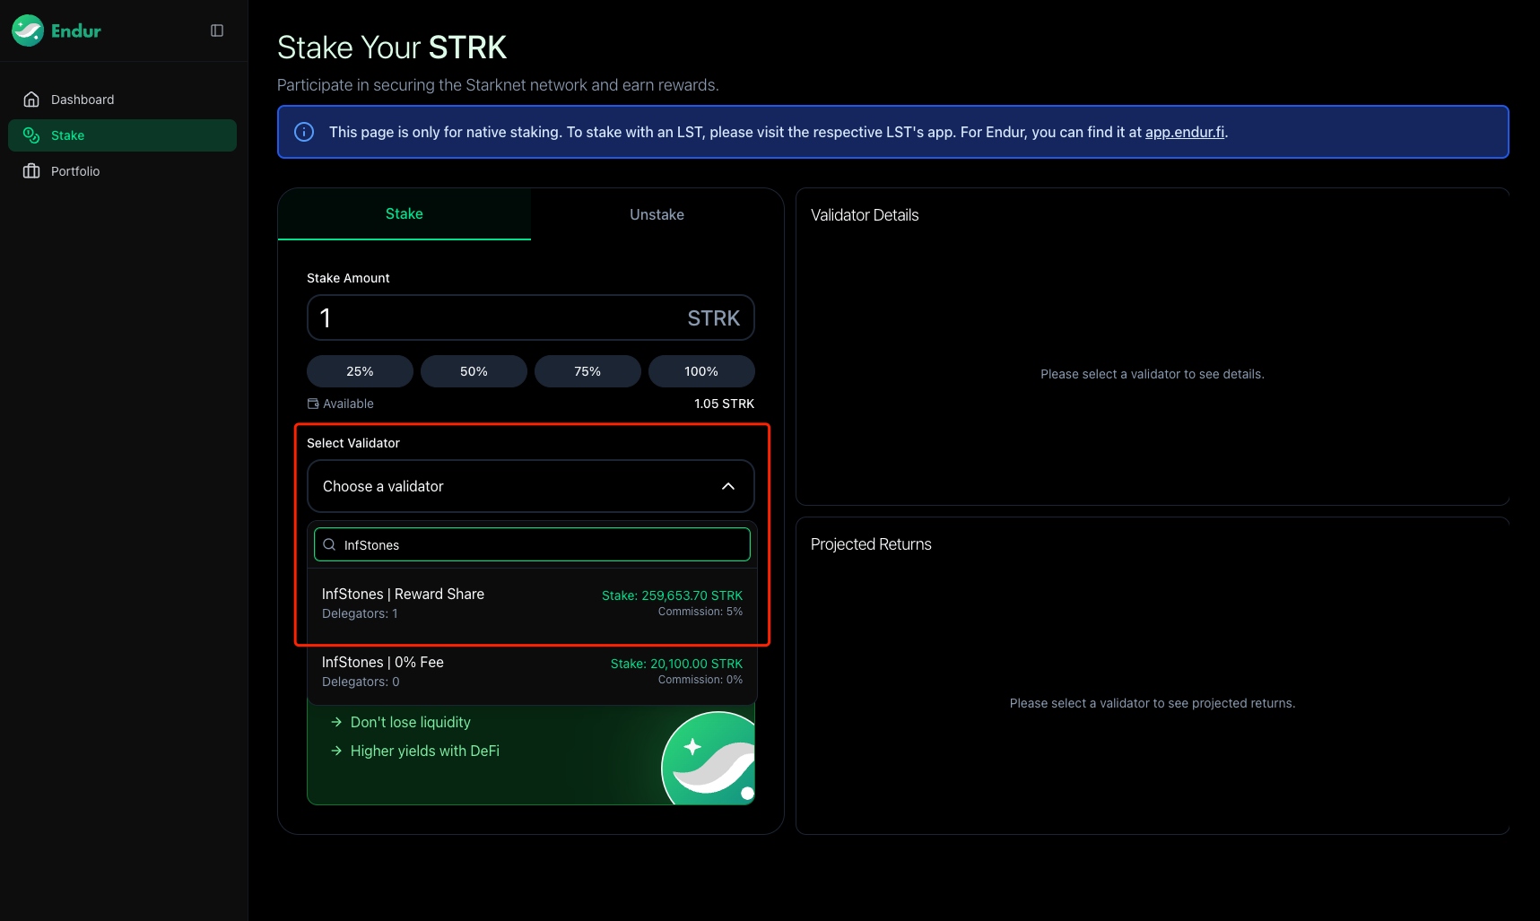Collapse the sidebar with the panel icon

[217, 30]
